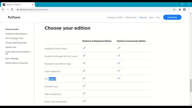Click Professional checkmark for Navigation and Refactorings
This screenshot has height=108, width=192.
[x=84, y=63]
